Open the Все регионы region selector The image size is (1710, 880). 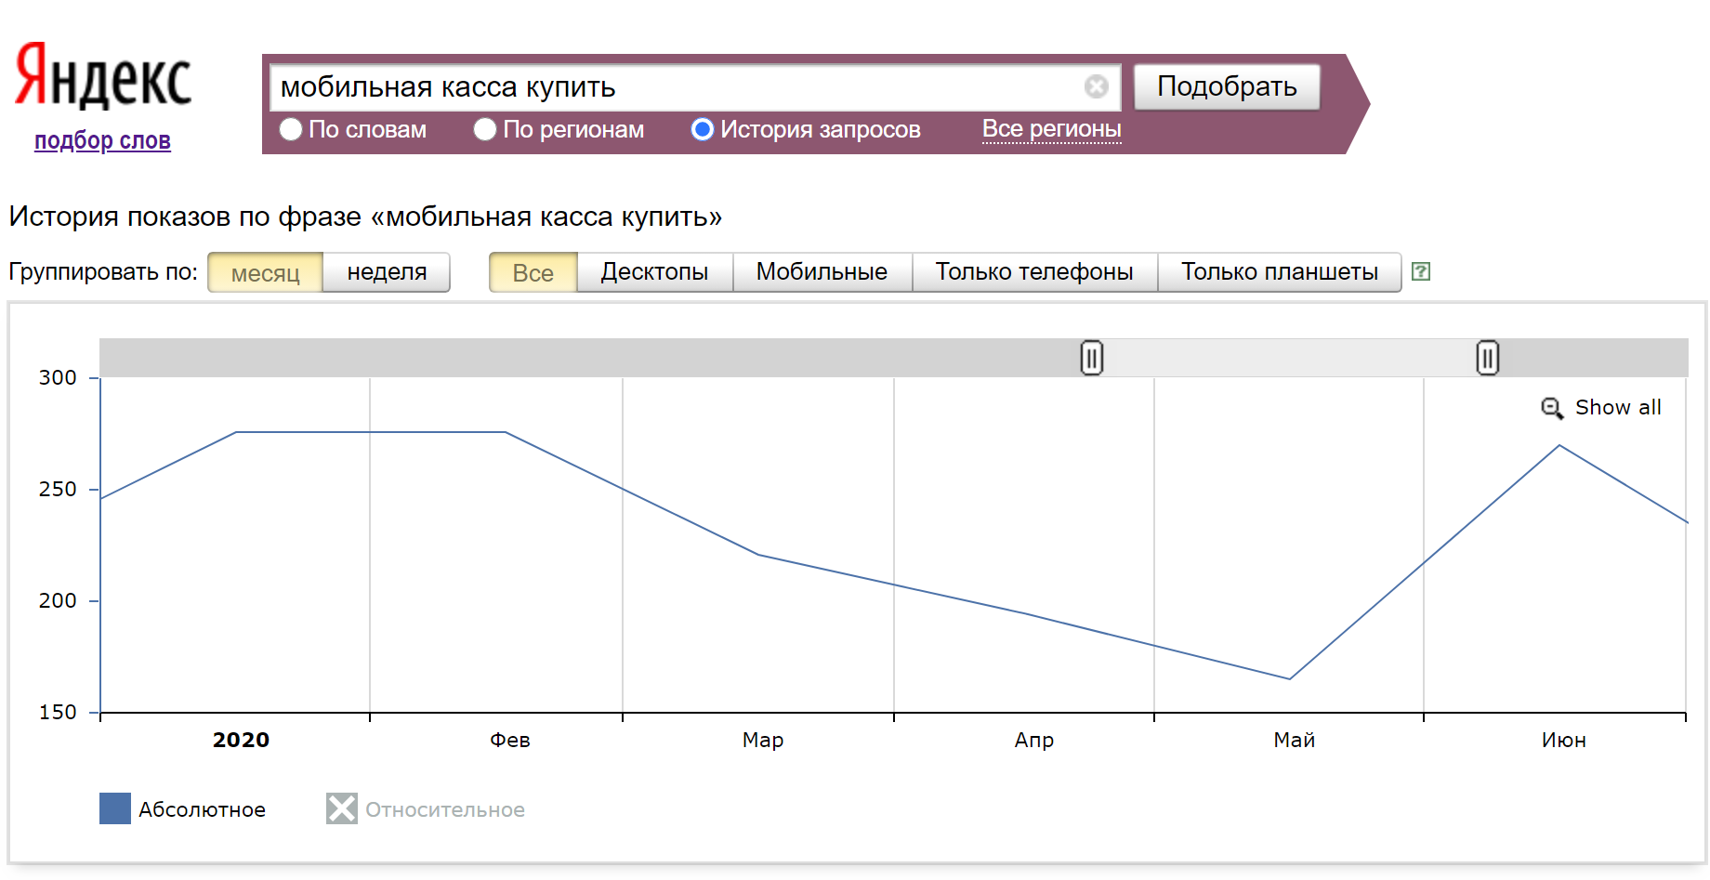1051,129
